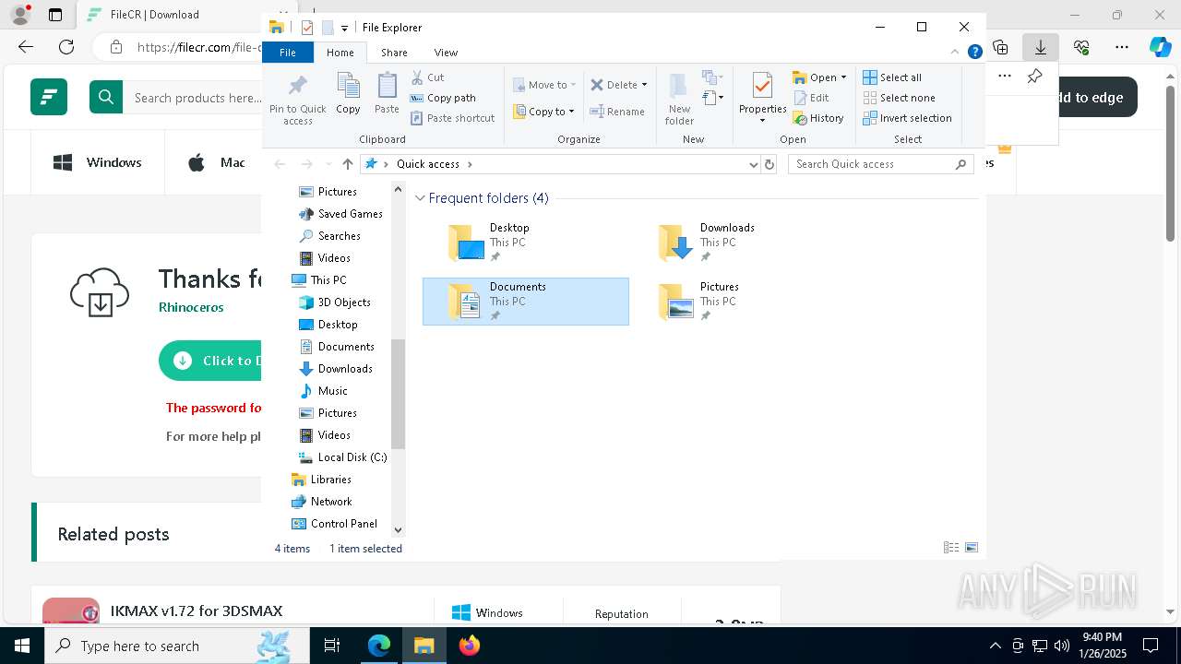1181x664 pixels.
Task: Open the Pictures frequent folder
Action: point(736,301)
